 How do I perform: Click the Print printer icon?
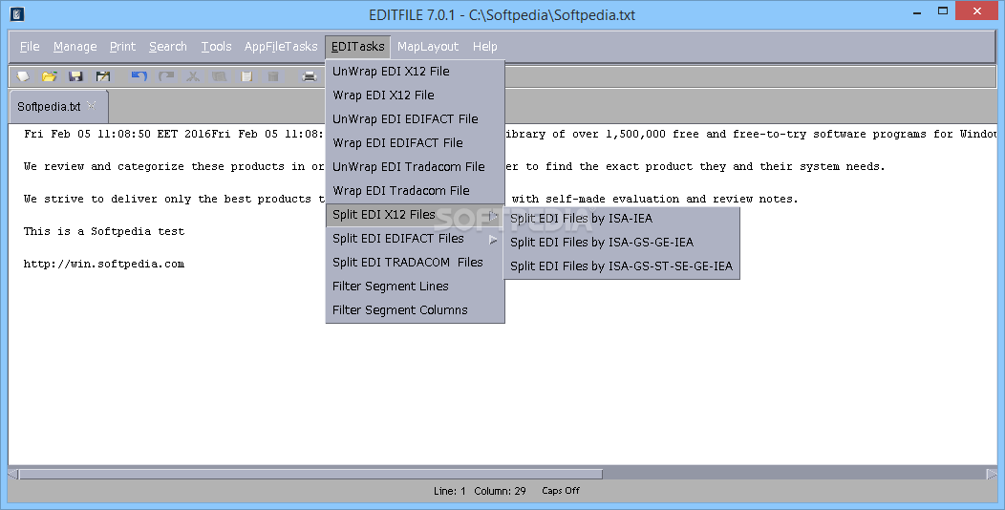[x=310, y=77]
